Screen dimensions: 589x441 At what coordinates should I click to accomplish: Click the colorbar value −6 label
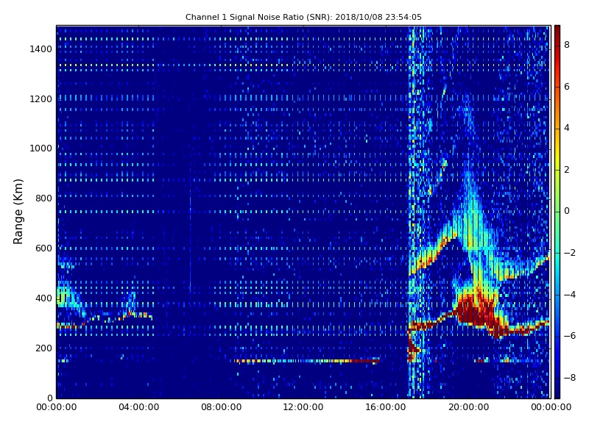(x=570, y=336)
